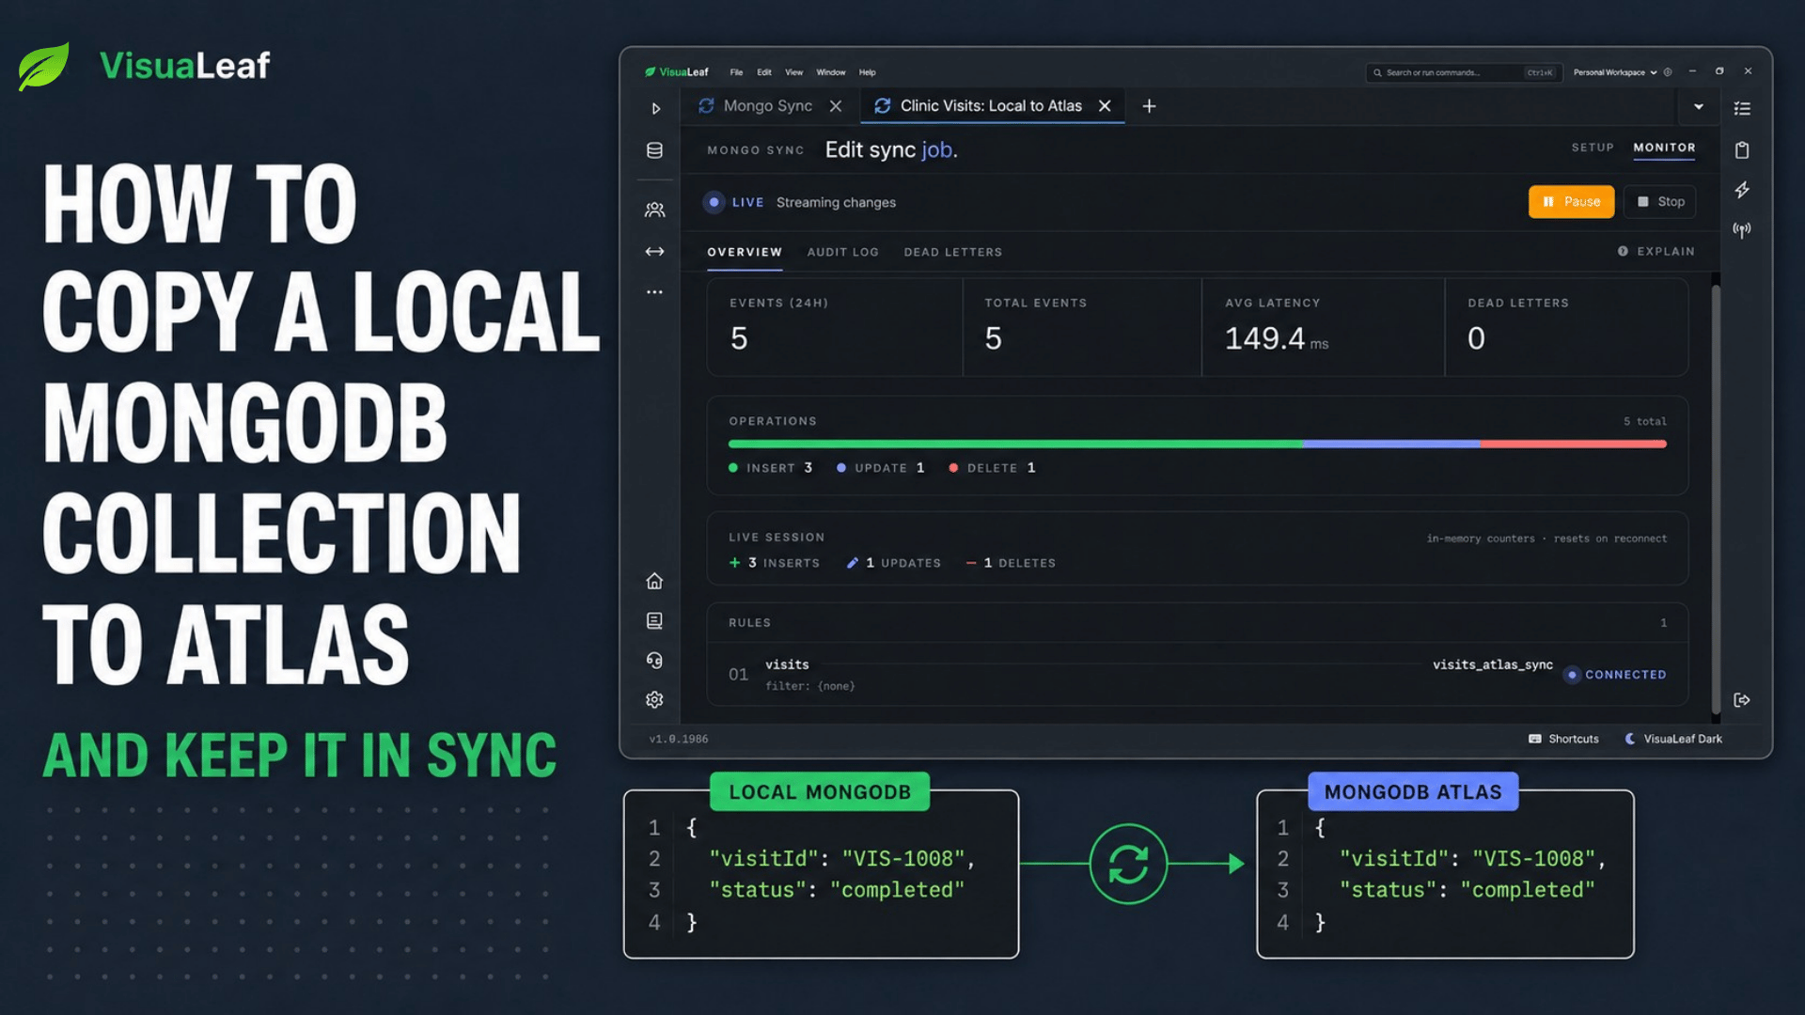Open Shortcuts in status bar

pos(1563,739)
